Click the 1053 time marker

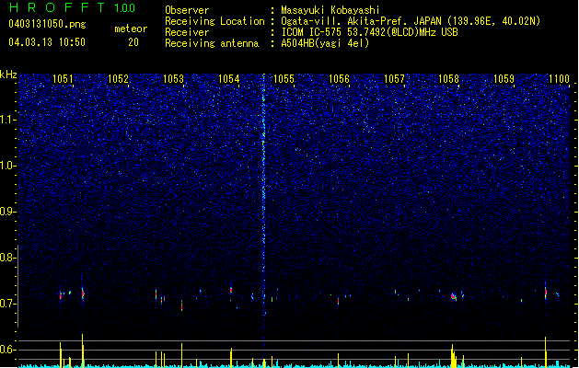[173, 79]
